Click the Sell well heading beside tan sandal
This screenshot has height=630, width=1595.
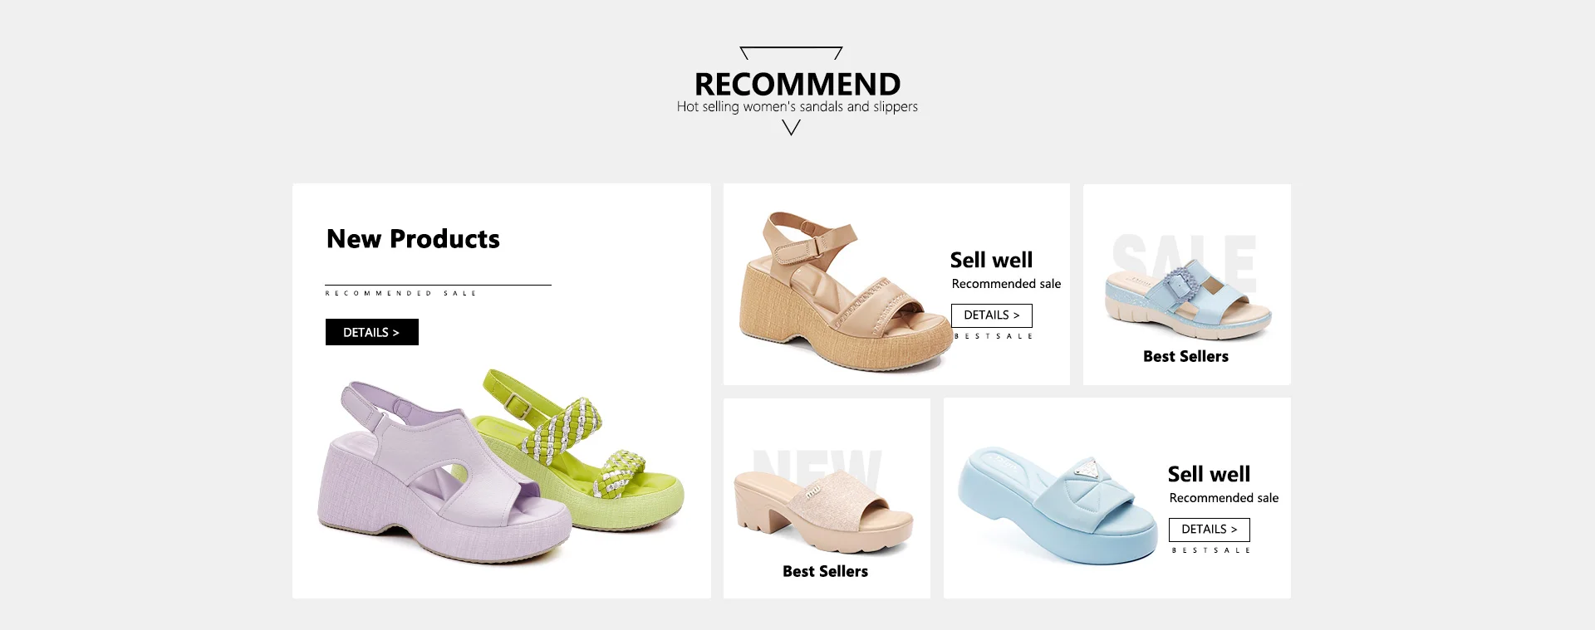[991, 260]
